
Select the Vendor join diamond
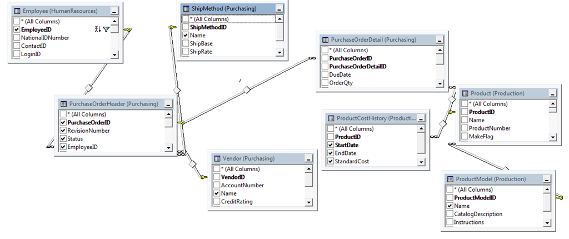[x=193, y=164]
